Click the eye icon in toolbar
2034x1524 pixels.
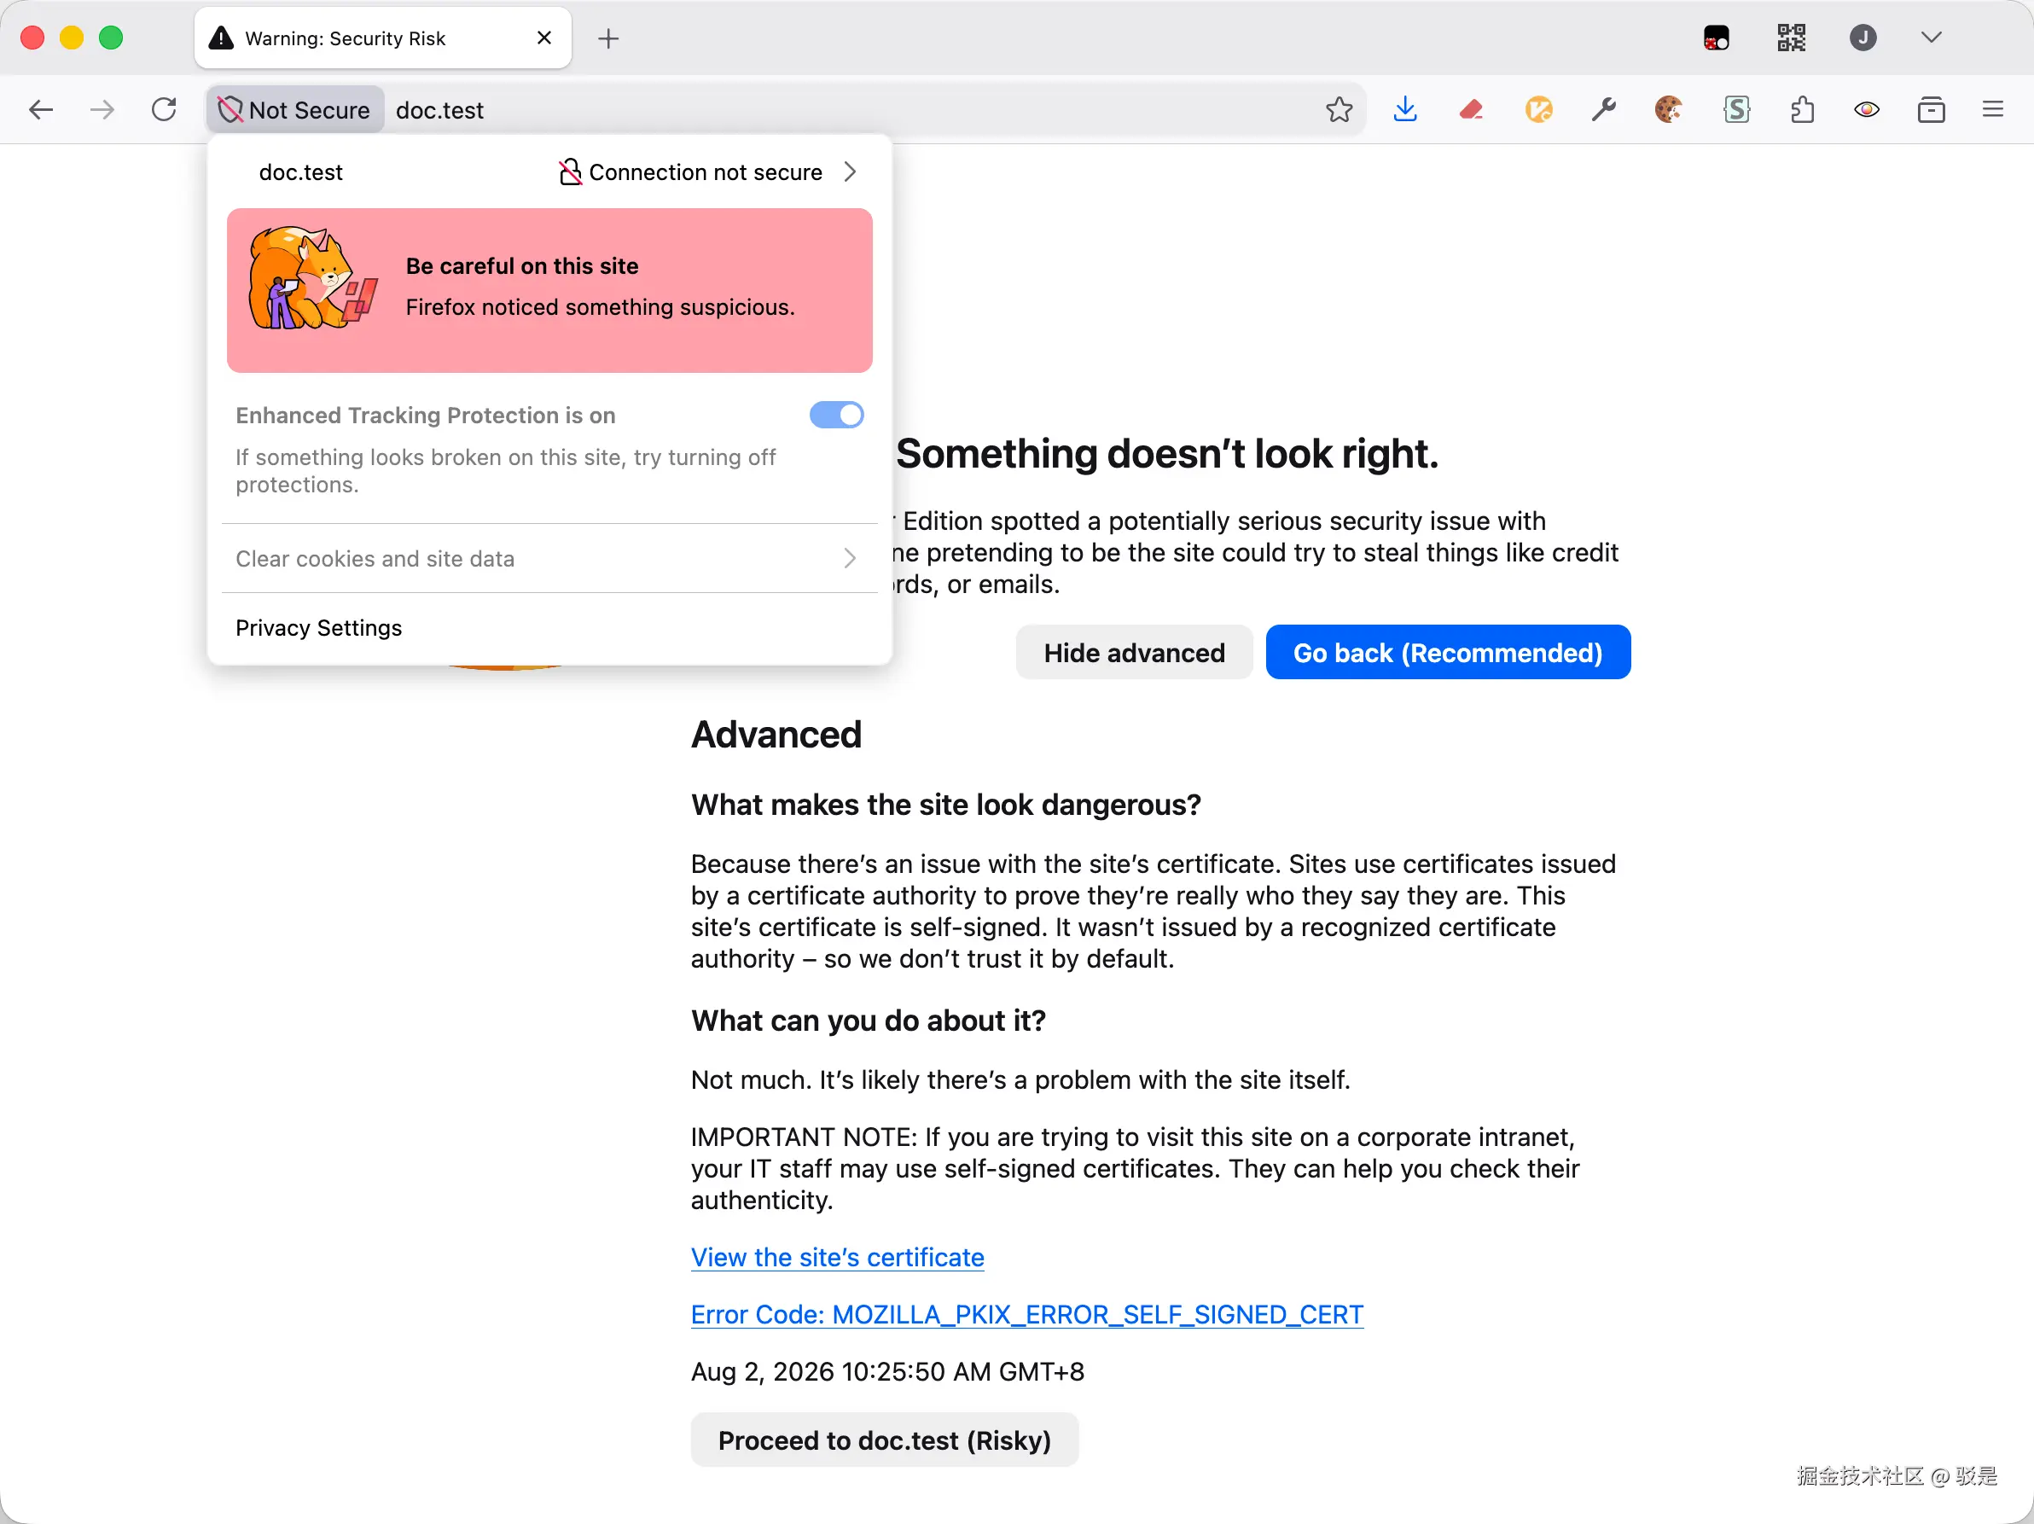tap(1867, 109)
